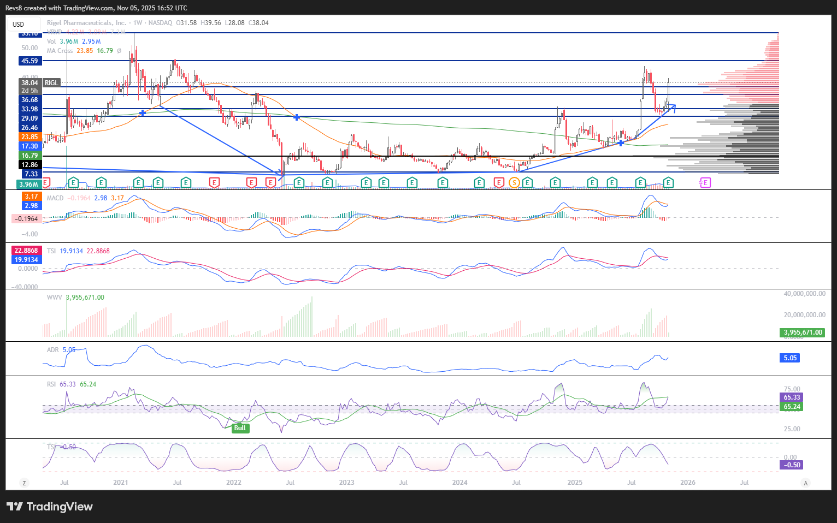The width and height of the screenshot is (837, 523).
Task: Click the latest green earnings 'E' marker
Action: coord(668,182)
